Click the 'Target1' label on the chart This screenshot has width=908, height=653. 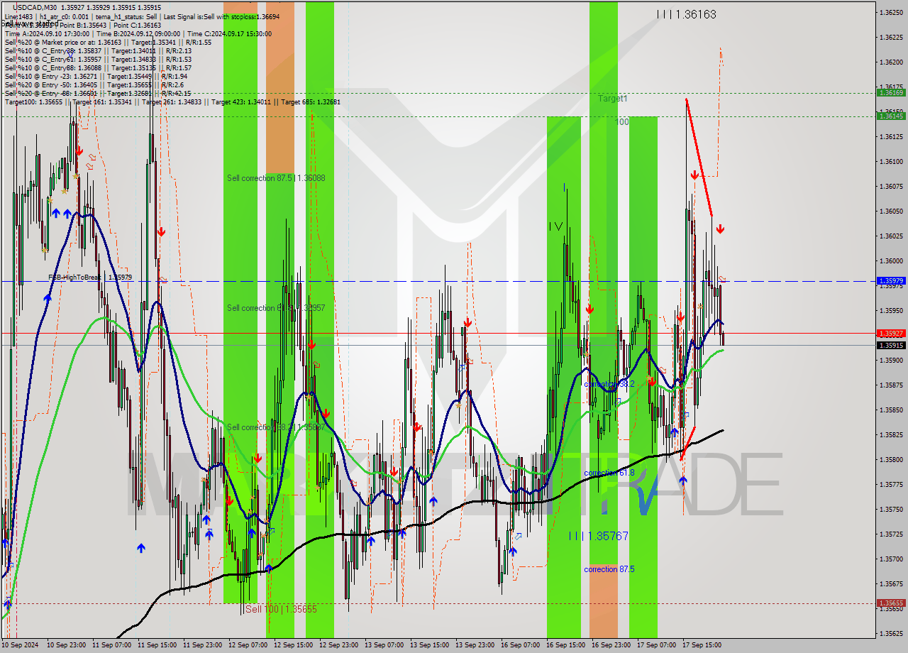click(612, 99)
